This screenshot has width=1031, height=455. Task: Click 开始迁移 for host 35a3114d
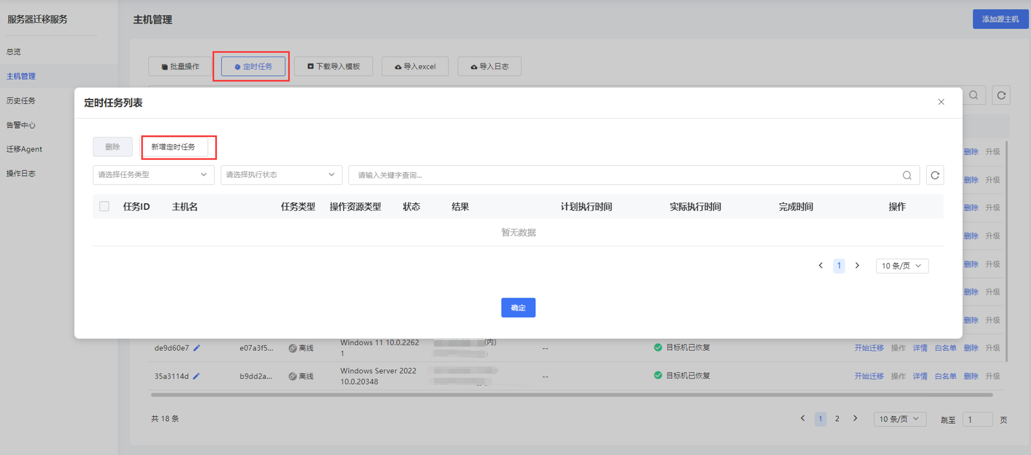coord(869,376)
